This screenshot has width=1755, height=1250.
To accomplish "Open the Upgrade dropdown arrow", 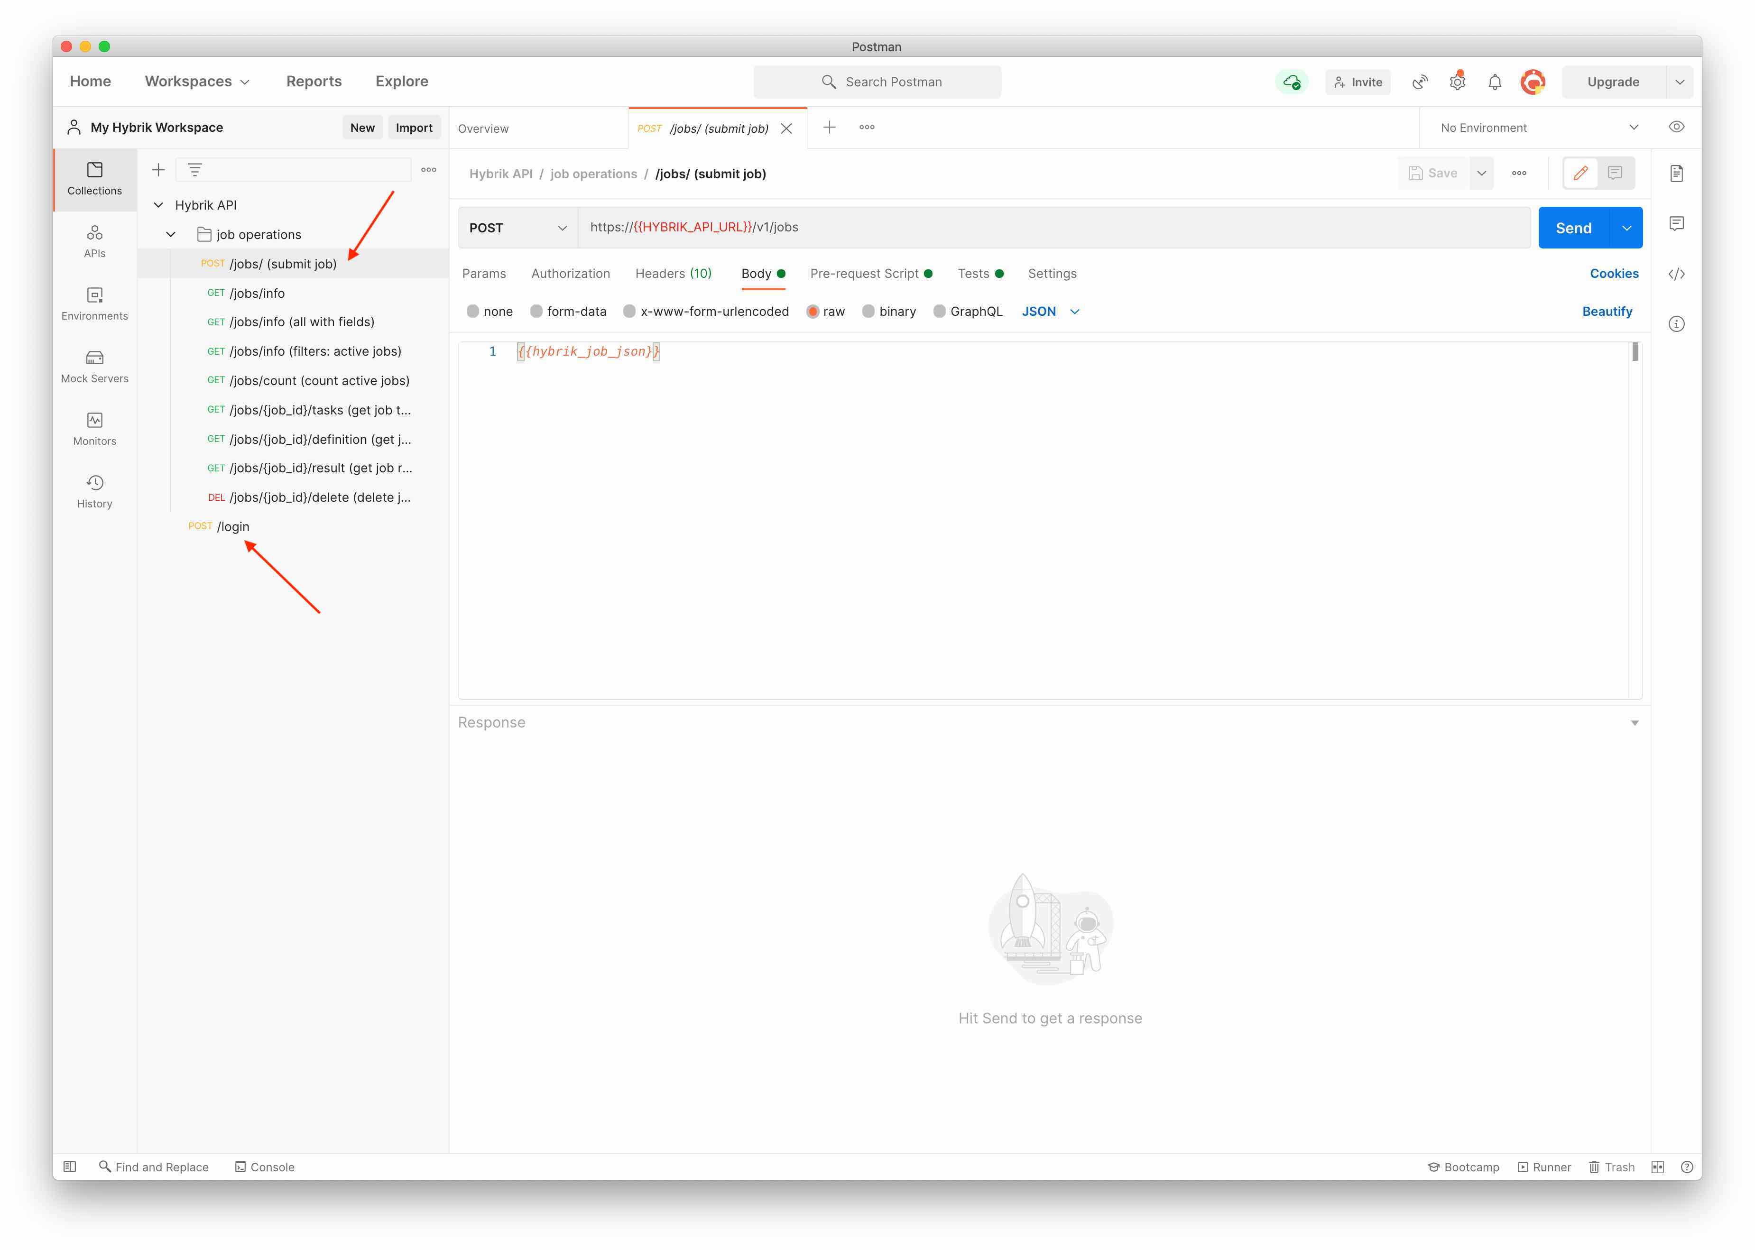I will [x=1680, y=82].
